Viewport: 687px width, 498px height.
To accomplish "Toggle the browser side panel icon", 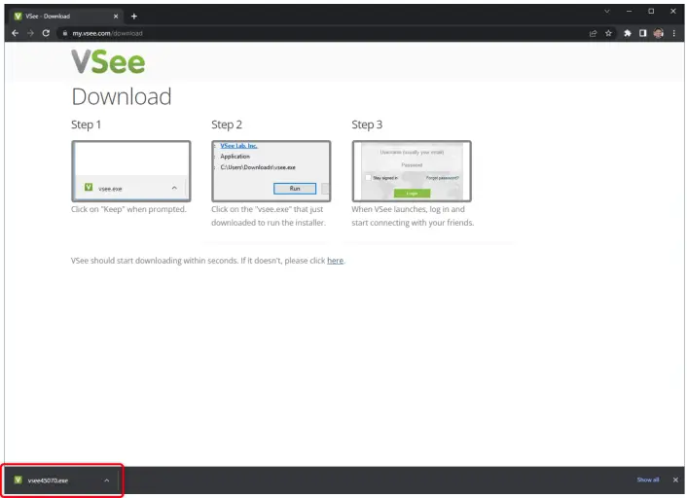I will pos(643,33).
